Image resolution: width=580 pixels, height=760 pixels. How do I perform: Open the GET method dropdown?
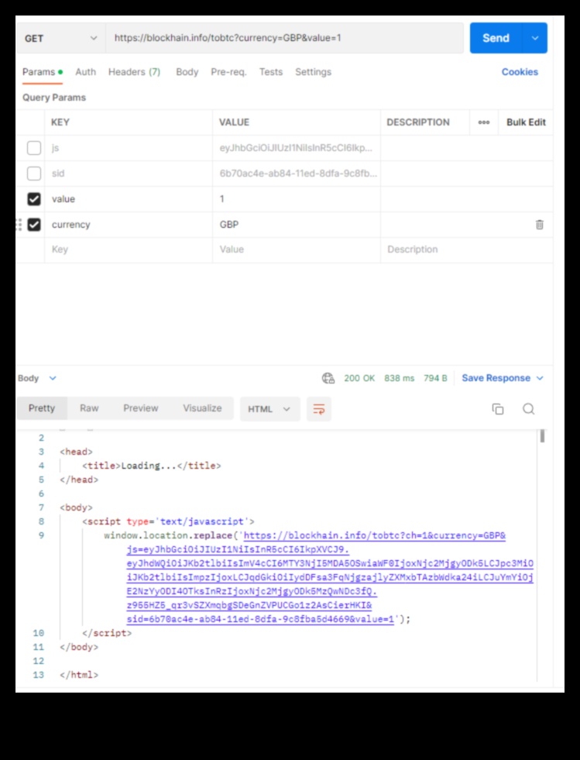[60, 38]
